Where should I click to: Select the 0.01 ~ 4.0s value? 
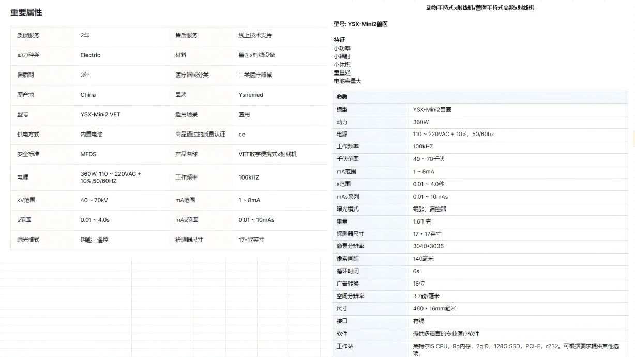[95, 220]
